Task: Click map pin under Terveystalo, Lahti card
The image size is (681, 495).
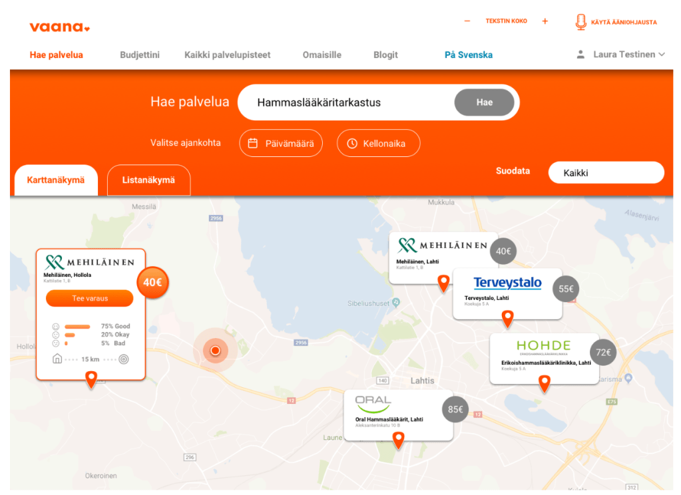Action: coord(507,319)
